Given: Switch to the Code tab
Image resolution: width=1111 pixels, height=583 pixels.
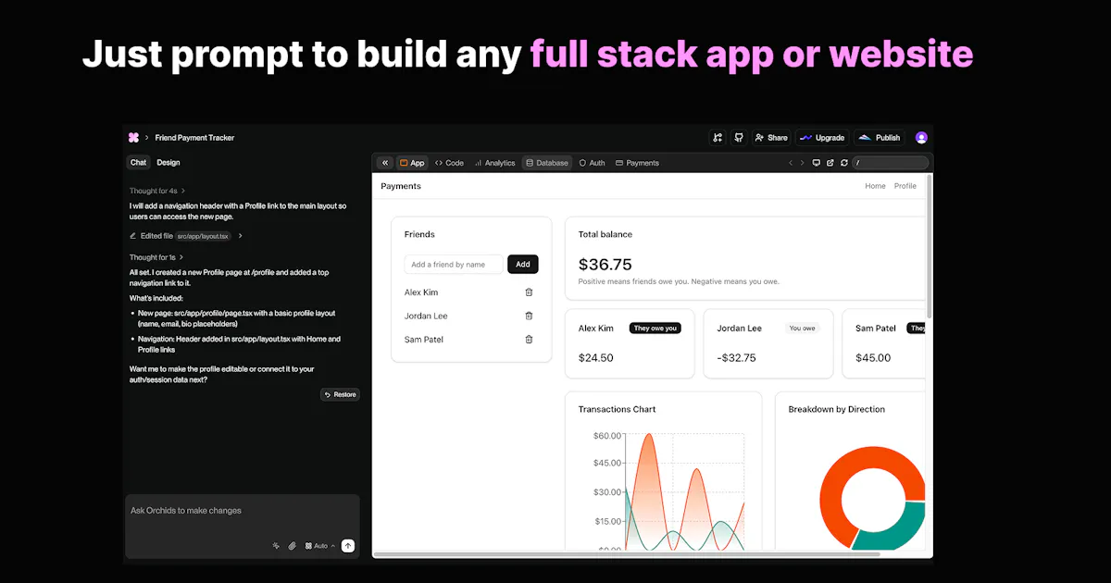Looking at the screenshot, I should tap(449, 163).
